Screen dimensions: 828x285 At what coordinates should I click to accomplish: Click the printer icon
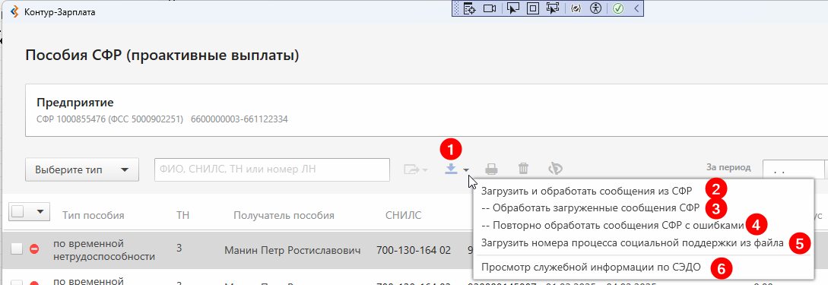[x=492, y=169]
